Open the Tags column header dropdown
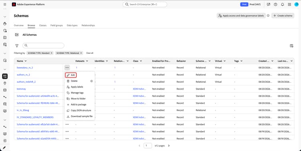The image size is (301, 151). 242,61
